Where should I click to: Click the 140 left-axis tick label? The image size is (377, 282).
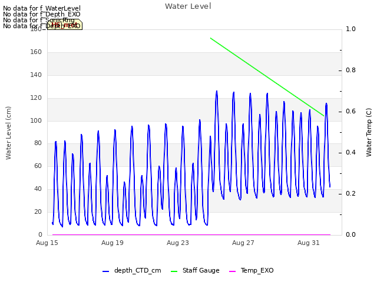pos(36,75)
